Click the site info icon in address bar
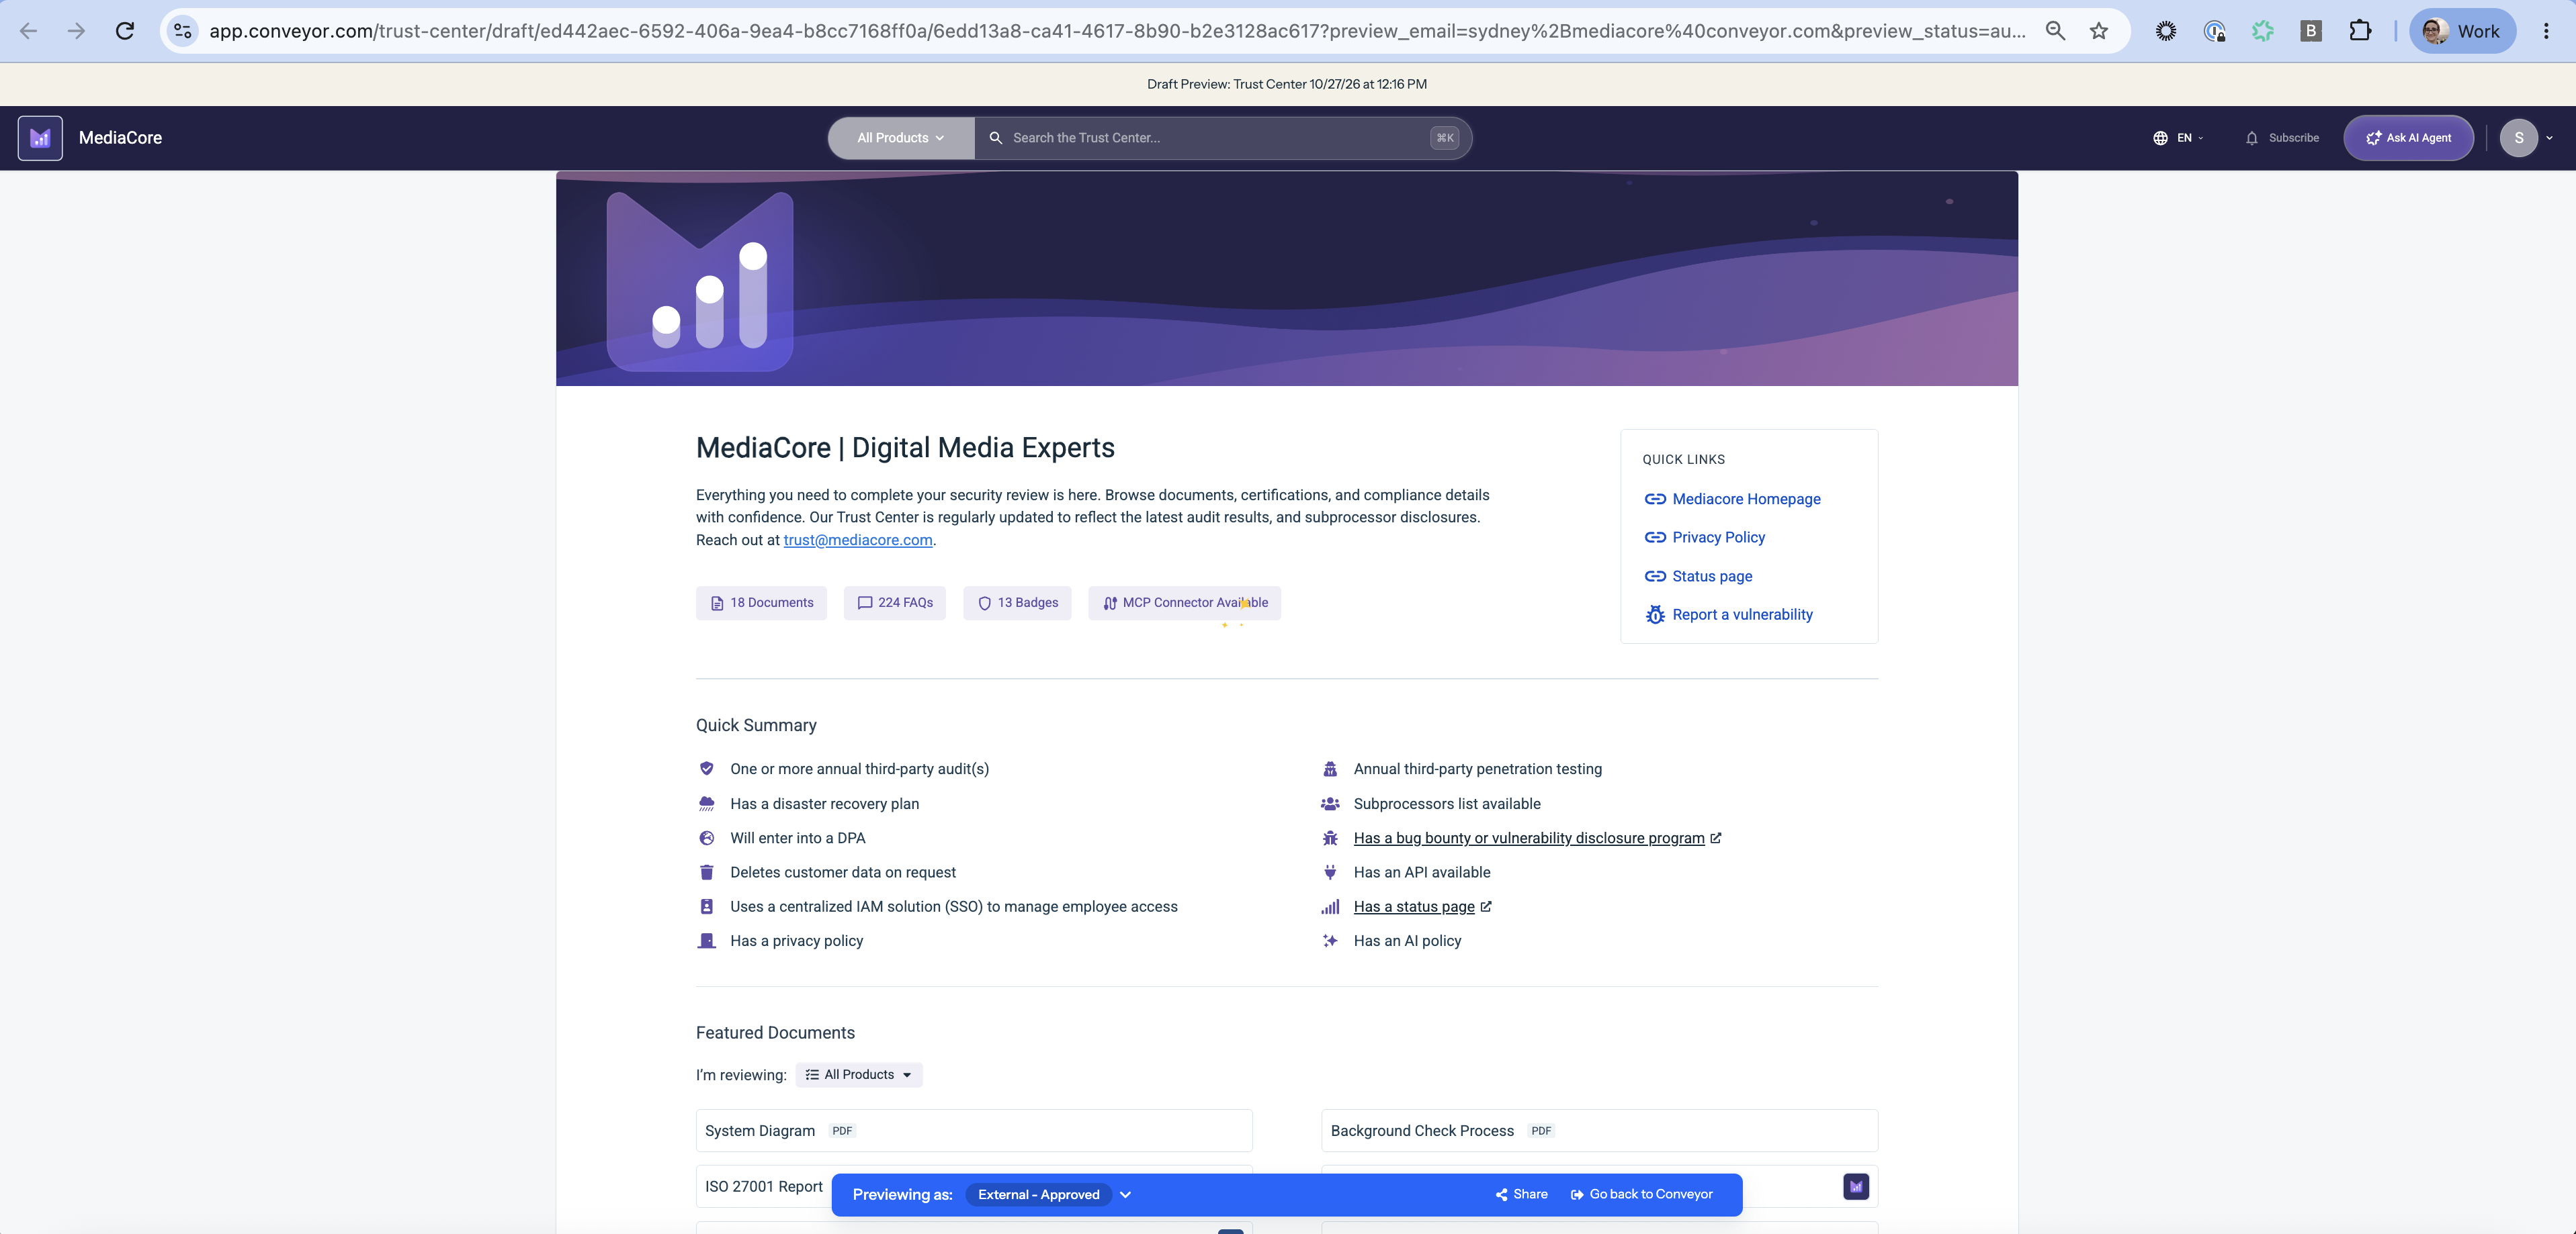Image resolution: width=2576 pixels, height=1234 pixels. [x=183, y=31]
